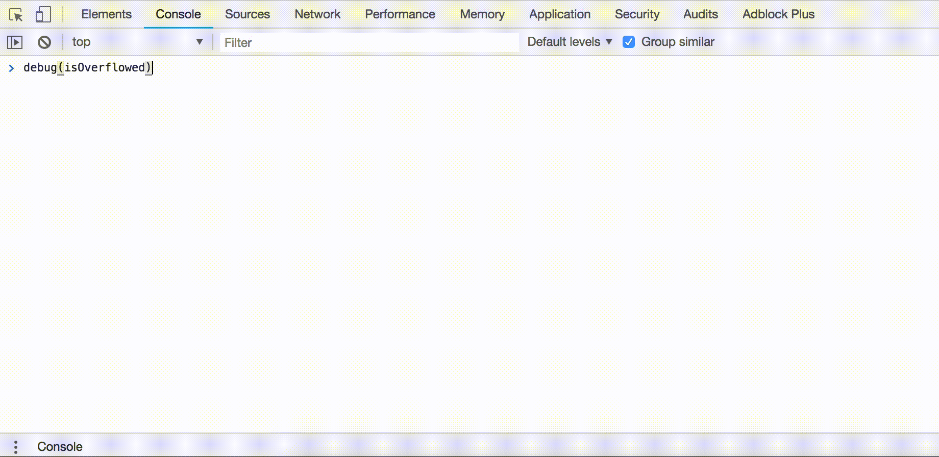
Task: Expand the Default levels dropdown
Action: [x=570, y=42]
